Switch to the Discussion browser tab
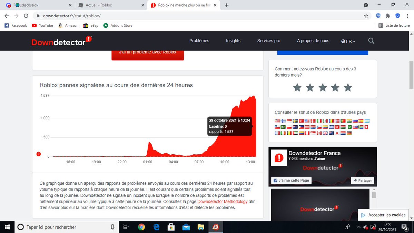The image size is (414, 233). click(x=38, y=5)
